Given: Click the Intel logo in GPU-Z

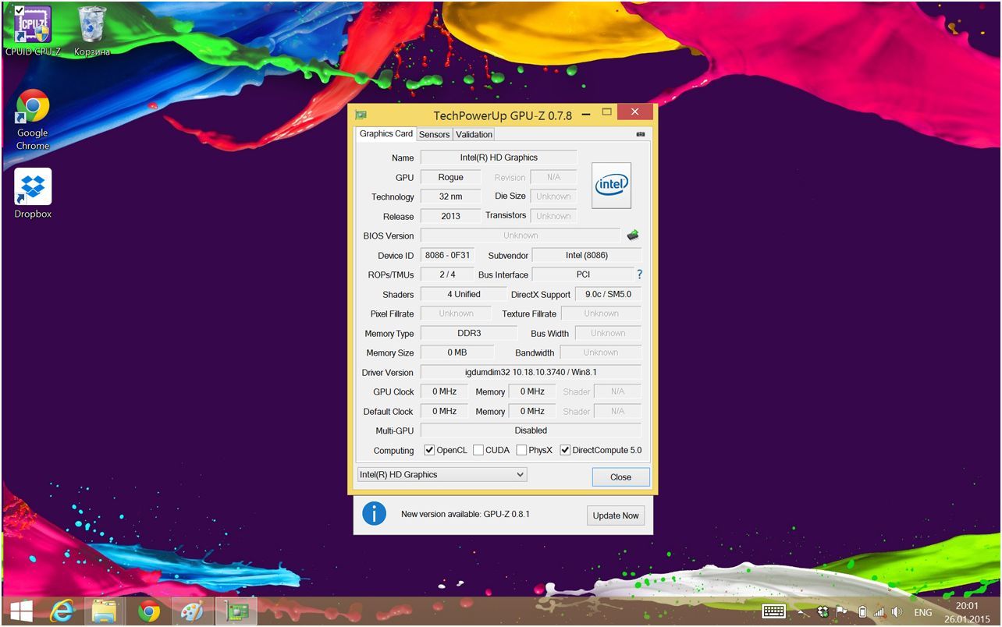Looking at the screenshot, I should click(x=611, y=186).
